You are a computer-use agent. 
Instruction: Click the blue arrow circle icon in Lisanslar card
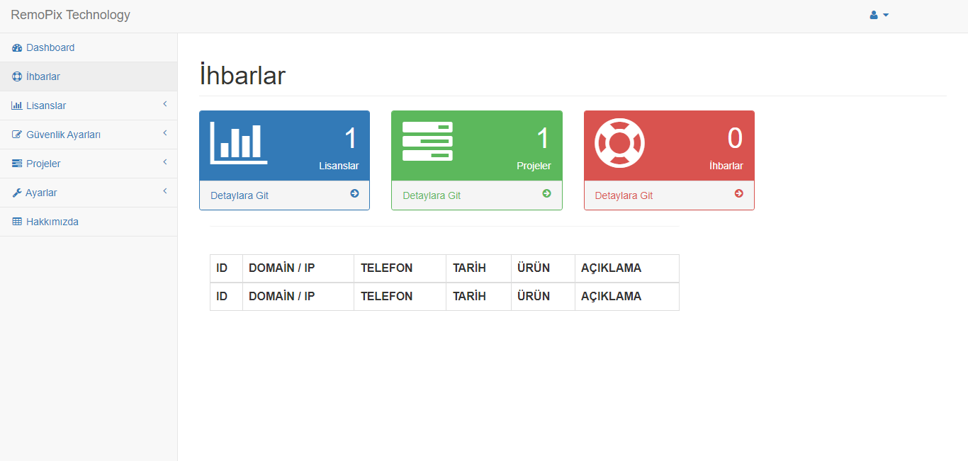354,193
